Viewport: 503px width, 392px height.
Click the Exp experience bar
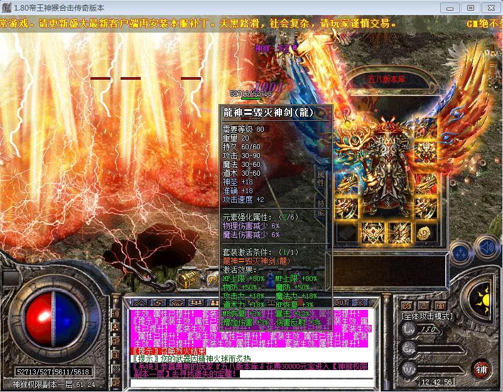click(441, 350)
